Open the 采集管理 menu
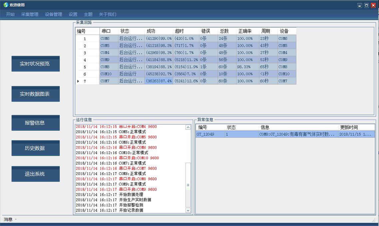Image resolution: width=379 pixels, height=226 pixels. click(x=30, y=14)
